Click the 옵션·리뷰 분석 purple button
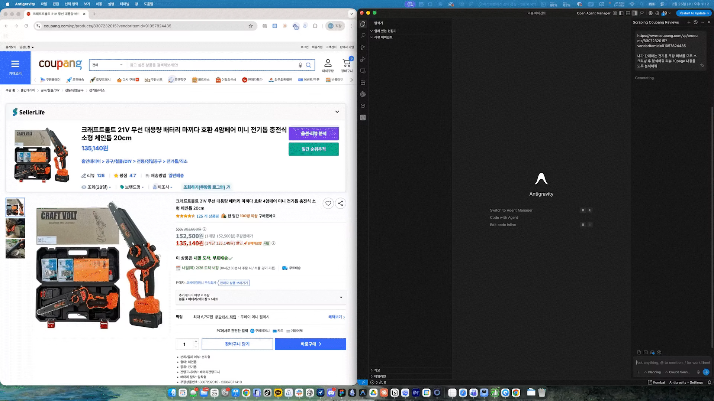 (x=313, y=134)
